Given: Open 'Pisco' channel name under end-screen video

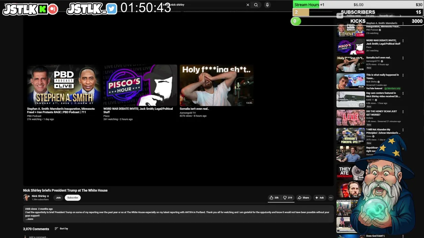Looking at the screenshot, I should click(106, 116).
